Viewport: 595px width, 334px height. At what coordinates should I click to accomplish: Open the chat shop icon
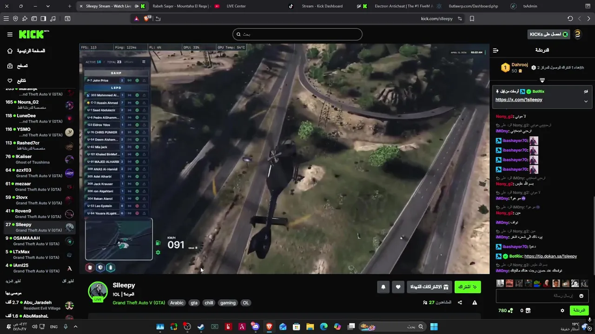tap(528, 310)
